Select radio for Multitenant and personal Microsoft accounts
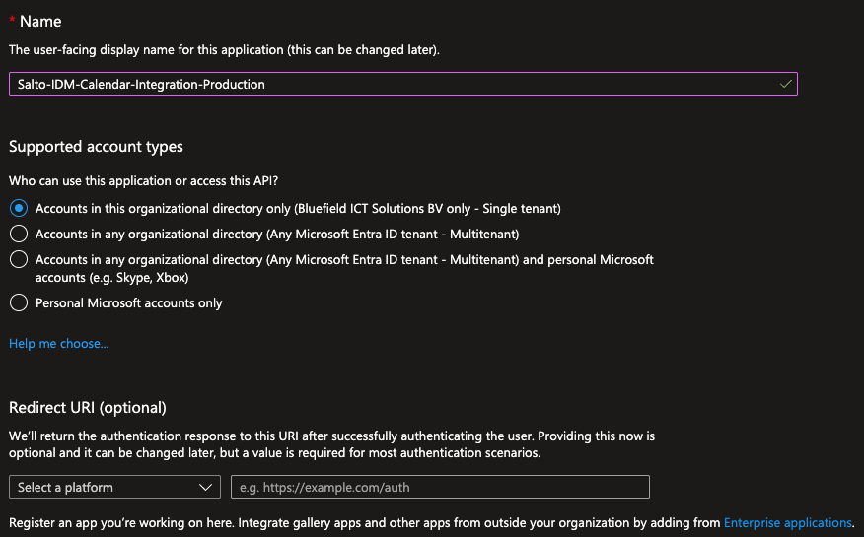Viewport: 864px width, 537px height. [18, 260]
